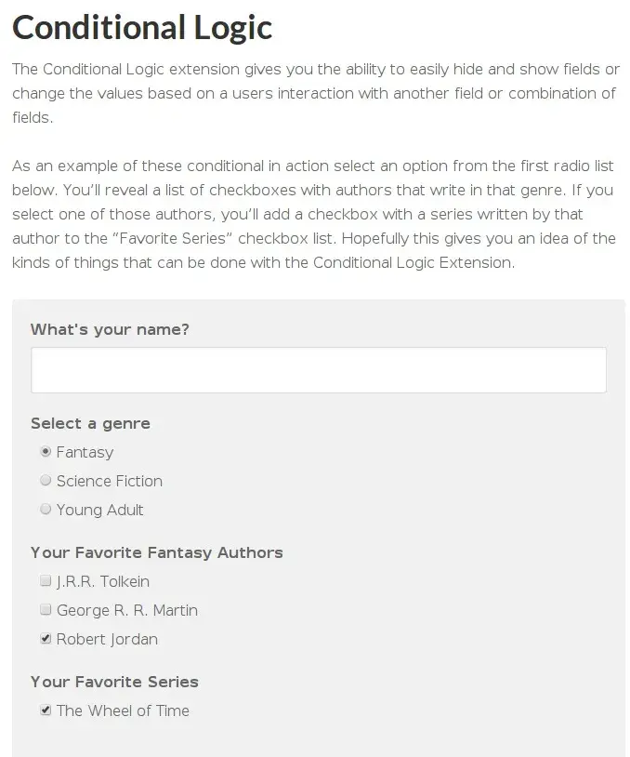The height and width of the screenshot is (757, 630).
Task: Click "Your Favorite Fantasy Authors" group heading
Action: coord(157,552)
